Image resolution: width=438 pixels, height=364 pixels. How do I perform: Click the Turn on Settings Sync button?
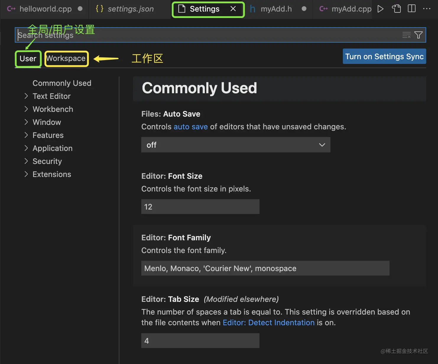pos(385,56)
